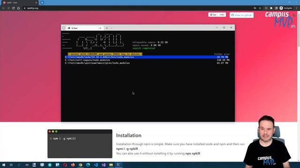Viewport: 300px width, 168px height.
Task: Go forward in browser history
Action: [8, 8]
